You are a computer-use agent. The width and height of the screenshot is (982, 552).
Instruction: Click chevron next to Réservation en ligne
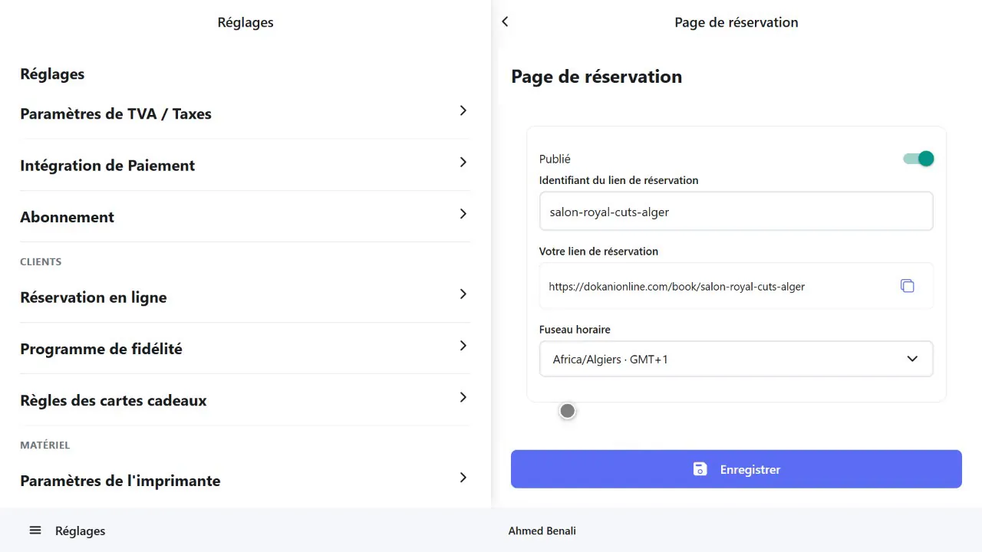click(x=463, y=294)
